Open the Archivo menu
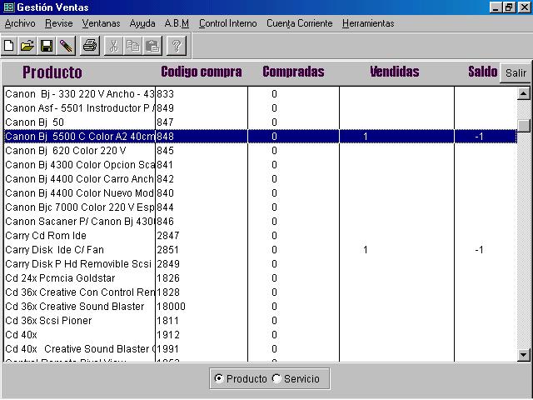This screenshot has width=533, height=400. [x=20, y=23]
